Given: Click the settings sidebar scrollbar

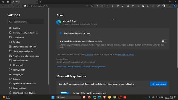Looking at the screenshot, I should pyautogui.click(x=49, y=46).
